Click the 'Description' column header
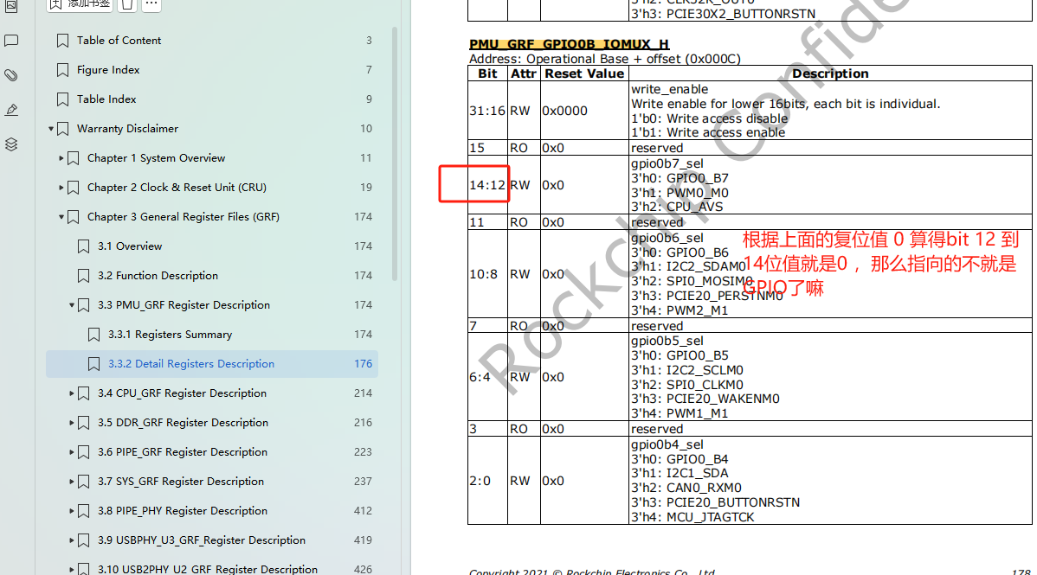Screen dimensions: 1037x575 [x=830, y=73]
